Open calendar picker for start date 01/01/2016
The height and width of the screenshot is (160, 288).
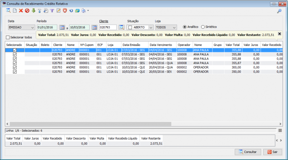pos(62,28)
